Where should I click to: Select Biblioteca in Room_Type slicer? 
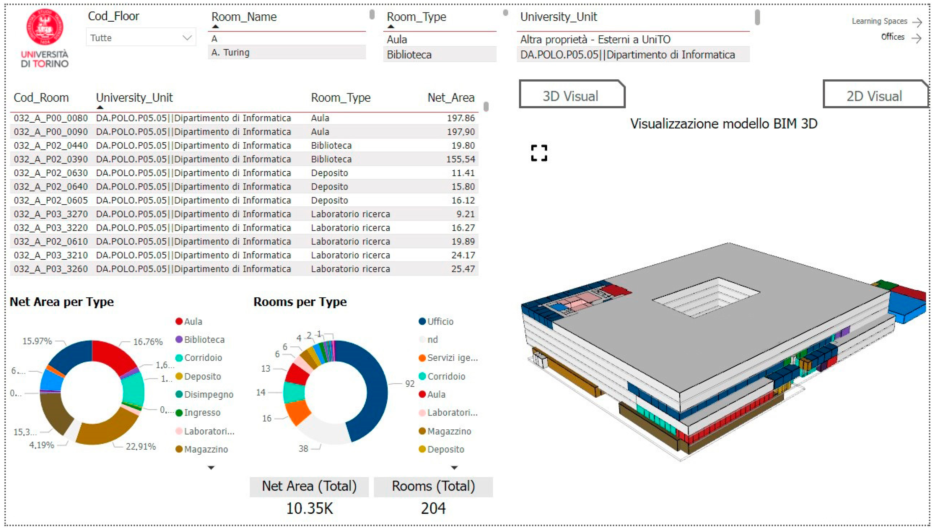[409, 55]
